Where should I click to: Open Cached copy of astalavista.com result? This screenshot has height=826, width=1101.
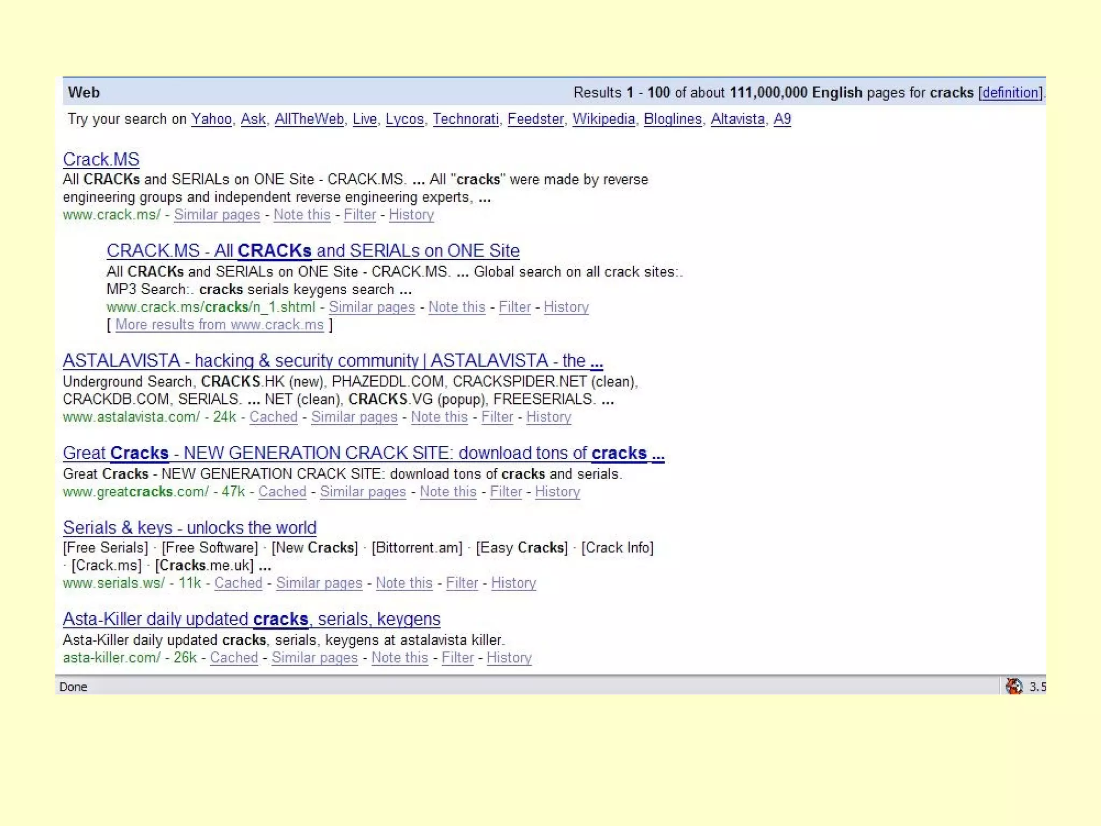[273, 417]
